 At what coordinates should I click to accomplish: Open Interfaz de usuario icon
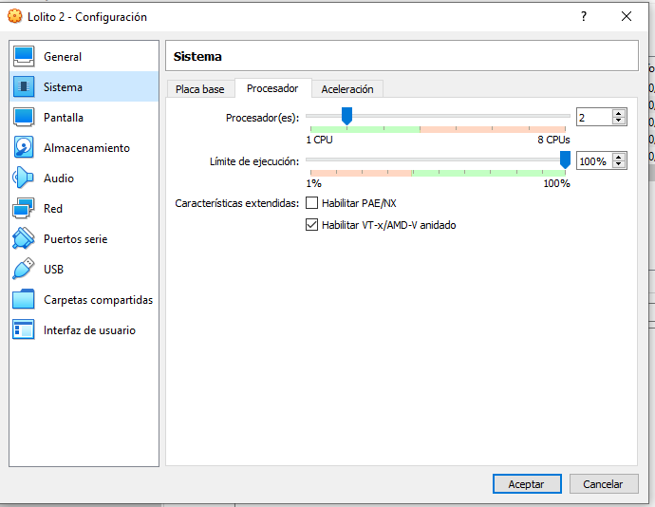tap(24, 330)
